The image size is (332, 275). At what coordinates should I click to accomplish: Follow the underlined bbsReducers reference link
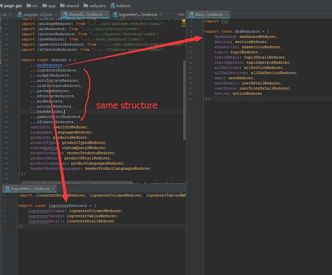tap(50, 65)
